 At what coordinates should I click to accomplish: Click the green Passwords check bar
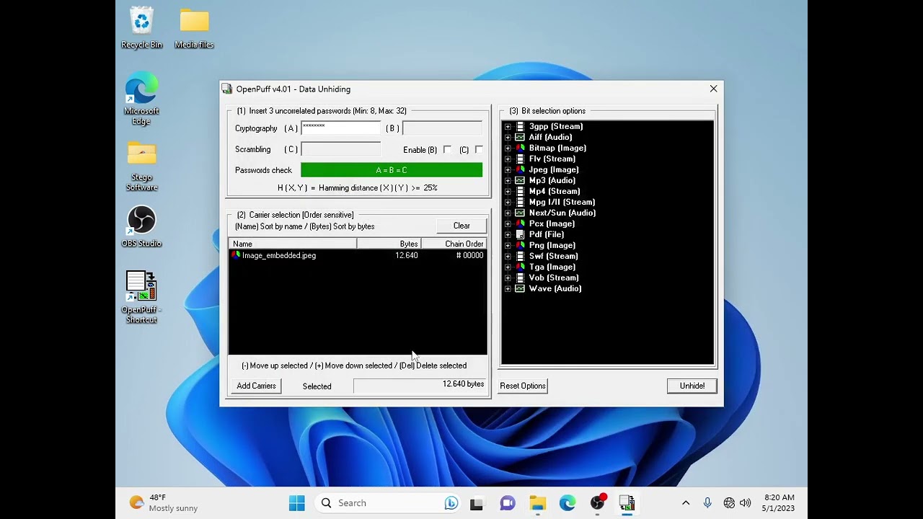tap(392, 170)
